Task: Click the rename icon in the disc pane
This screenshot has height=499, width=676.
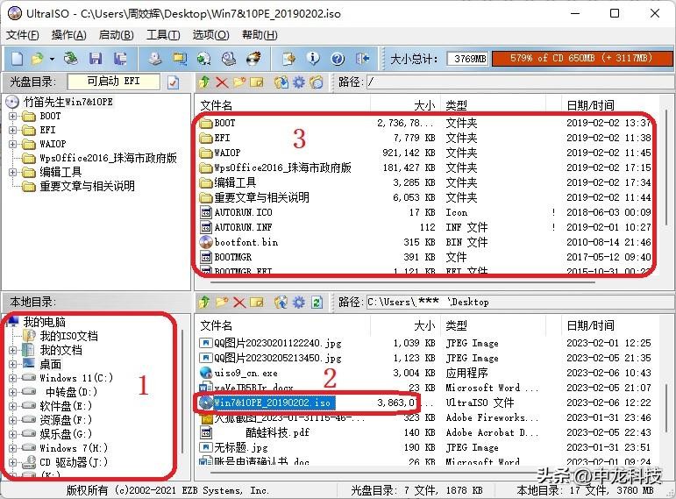Action: tap(257, 82)
